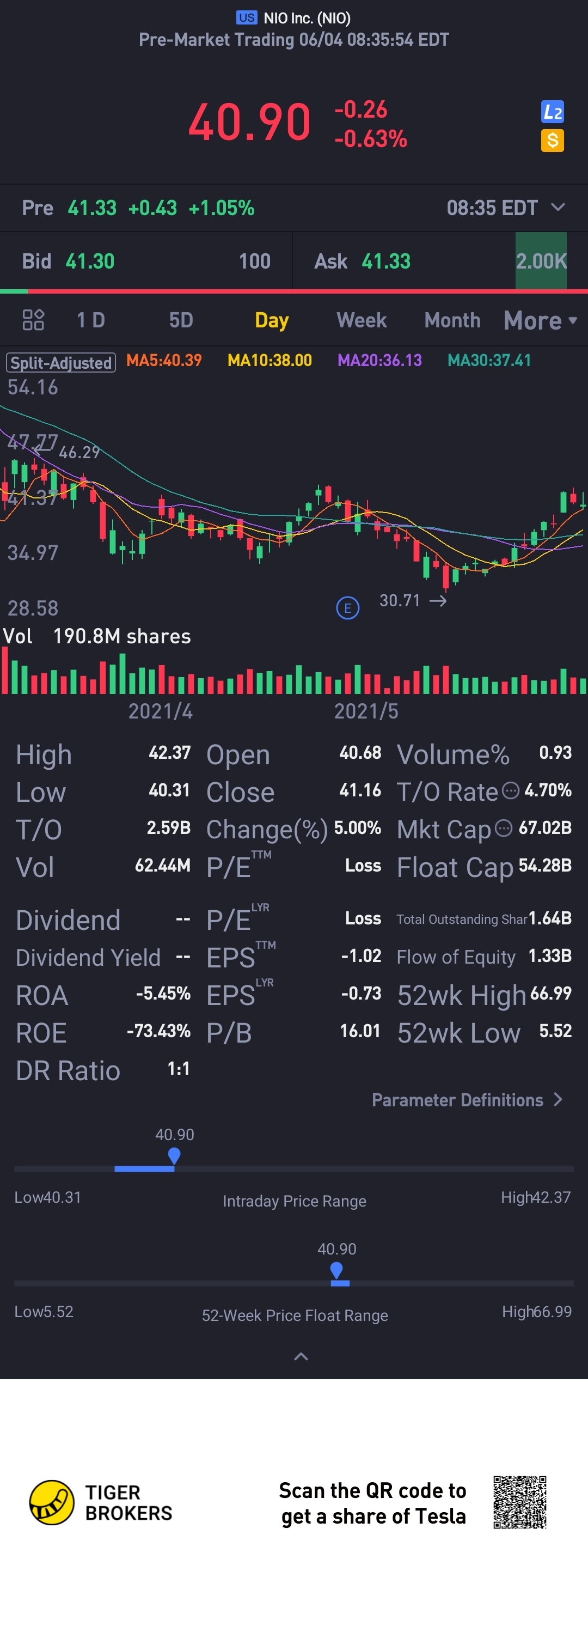Switch to 5D chart tab
The width and height of the screenshot is (588, 1626).
[x=181, y=320]
